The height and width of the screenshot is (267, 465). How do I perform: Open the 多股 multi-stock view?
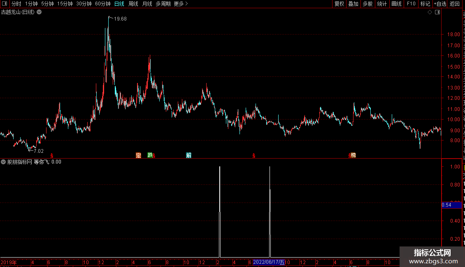pos(367,4)
